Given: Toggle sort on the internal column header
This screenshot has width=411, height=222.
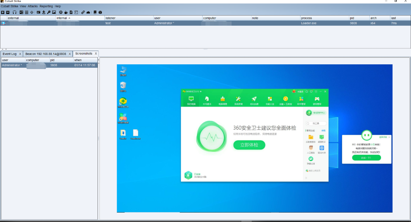Looking at the screenshot, I should (x=80, y=18).
